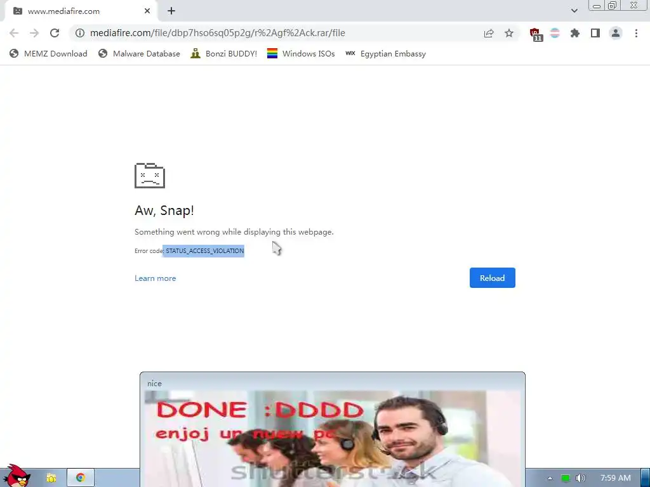Click Show desktop strip on taskbar

tap(646, 478)
